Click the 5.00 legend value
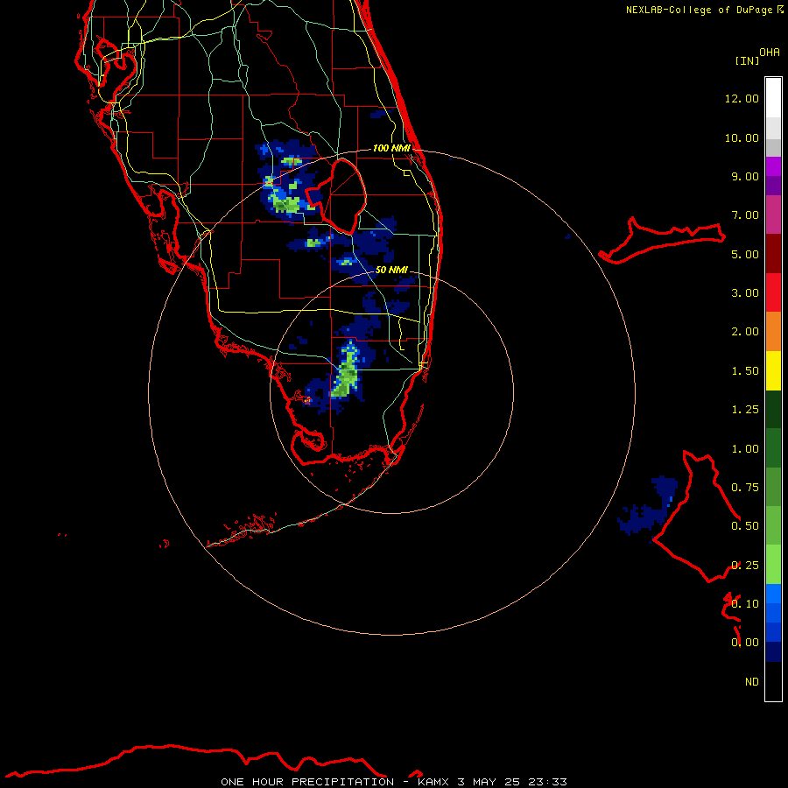The image size is (788, 788). pos(745,254)
